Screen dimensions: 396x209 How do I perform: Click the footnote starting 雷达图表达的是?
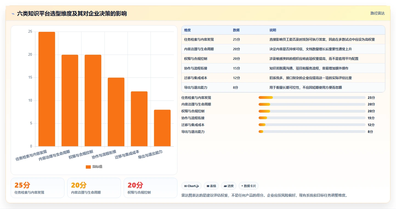265,196
